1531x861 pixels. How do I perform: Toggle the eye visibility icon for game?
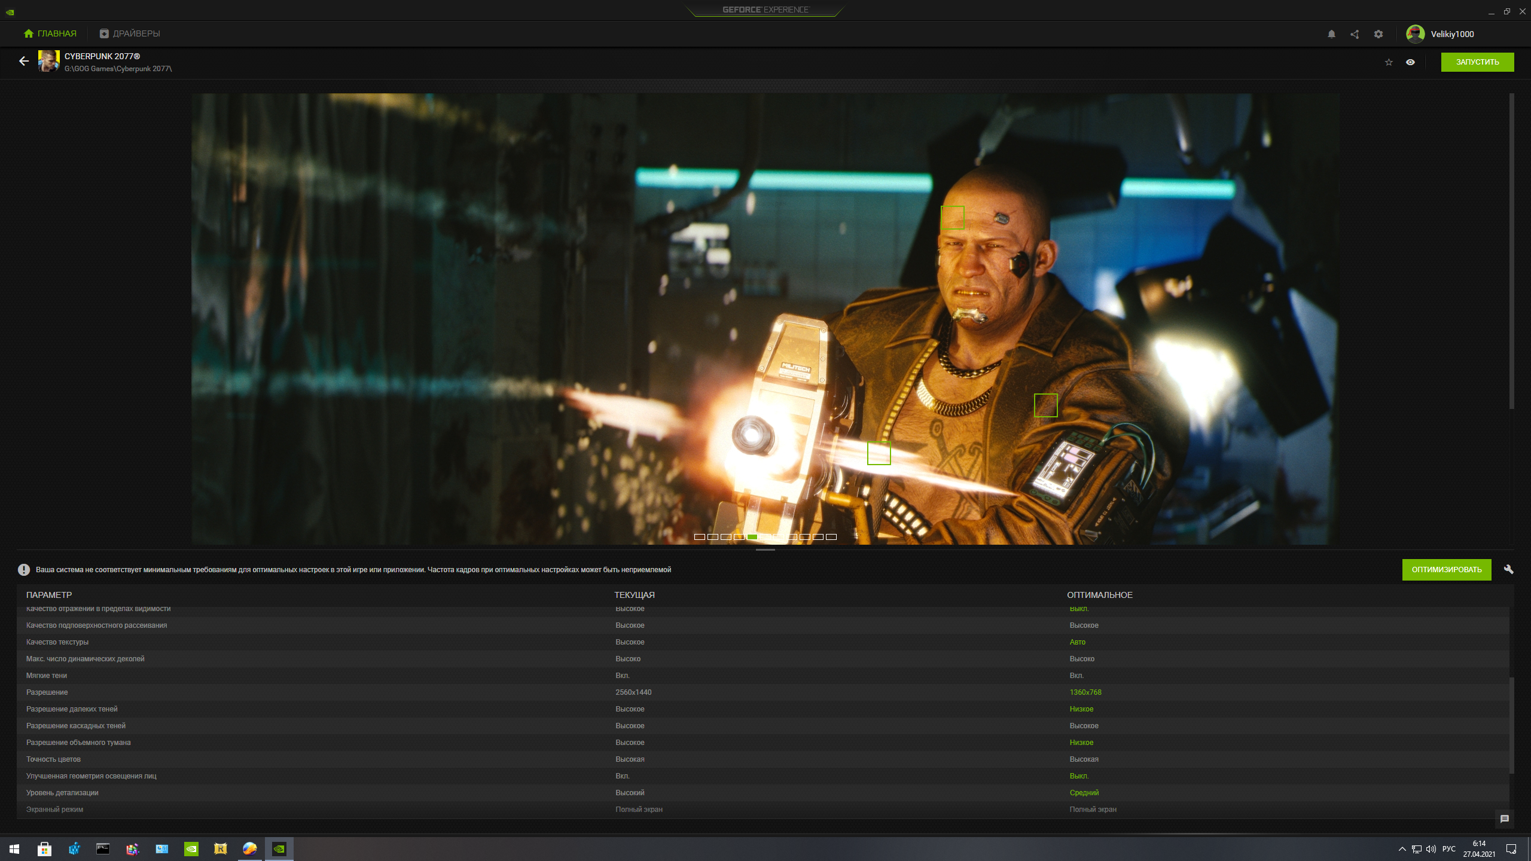pos(1410,62)
